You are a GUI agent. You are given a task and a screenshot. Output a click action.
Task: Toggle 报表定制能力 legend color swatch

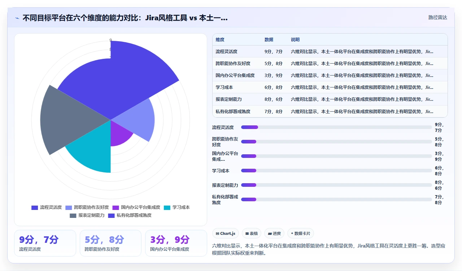(73, 215)
